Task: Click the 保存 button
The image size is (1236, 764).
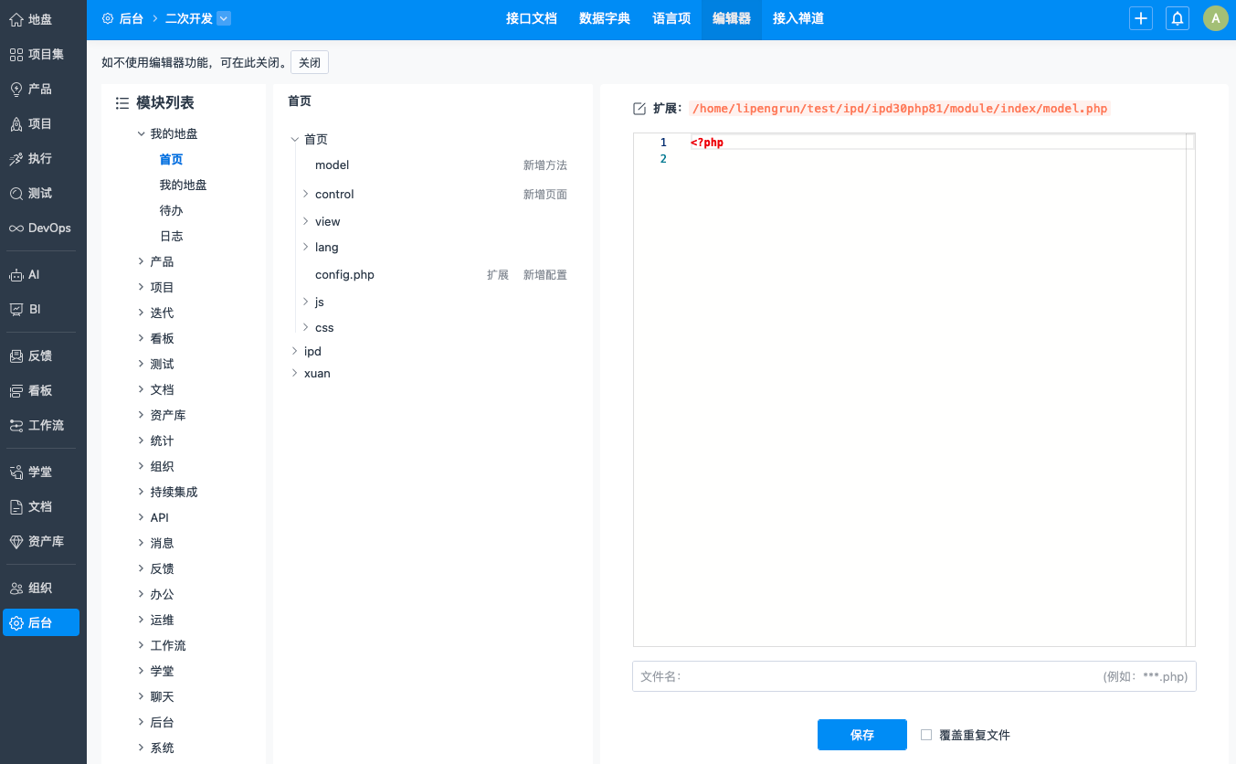Action: point(861,735)
